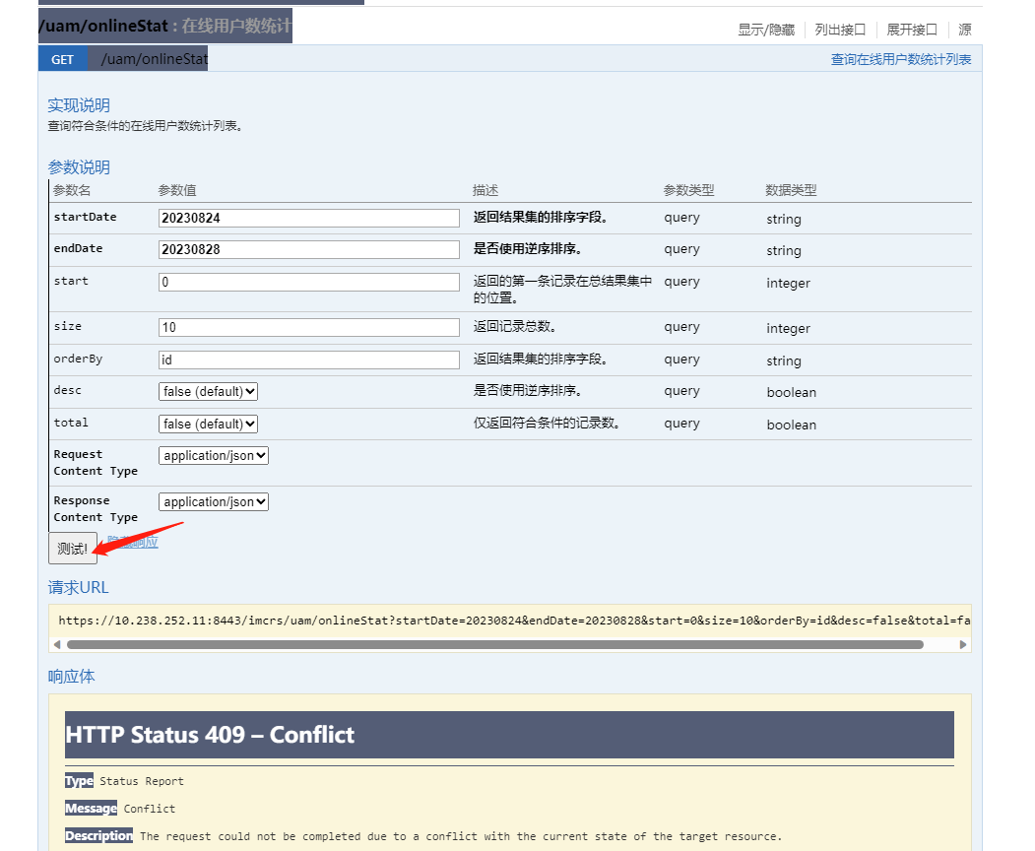The image size is (1035, 851).
Task: Click the startDate parameter name
Action: (85, 217)
